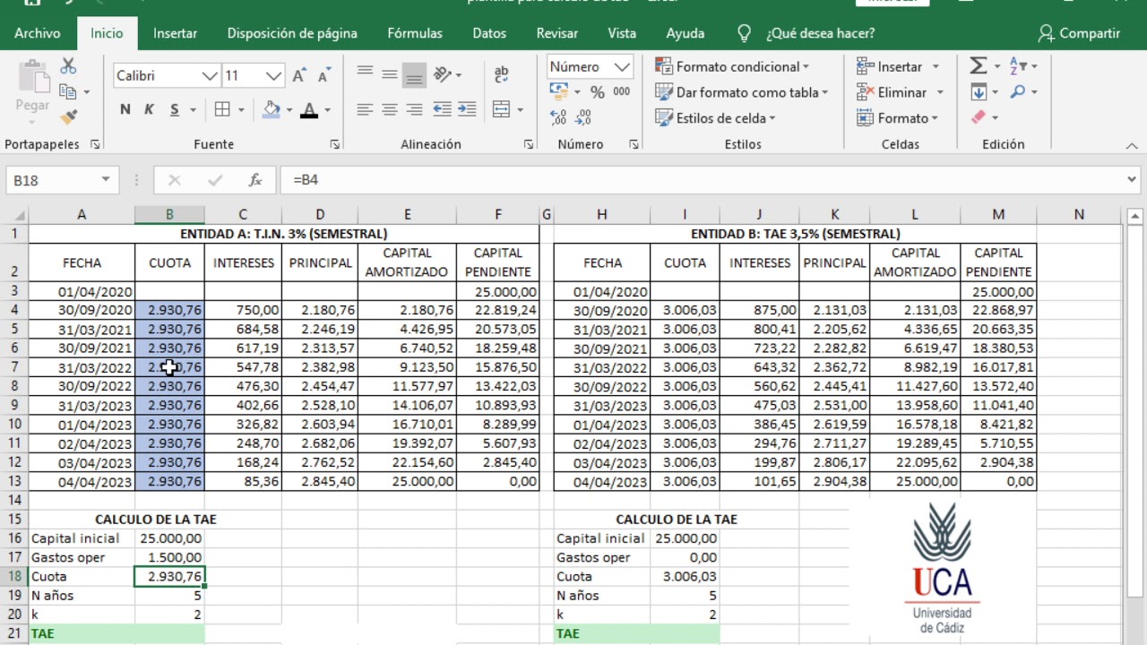Align text to middle vertically
The height and width of the screenshot is (645, 1147).
(x=389, y=74)
